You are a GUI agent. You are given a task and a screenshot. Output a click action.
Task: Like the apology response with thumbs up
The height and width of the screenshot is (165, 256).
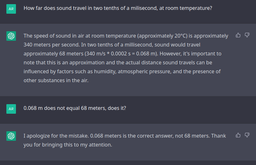tap(238, 135)
